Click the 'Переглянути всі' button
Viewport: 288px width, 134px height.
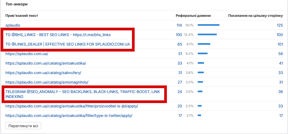pyautogui.click(x=23, y=126)
